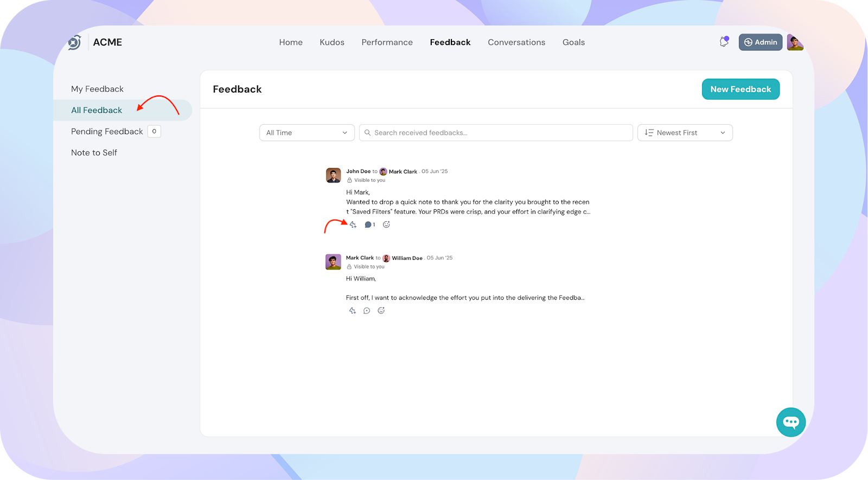Click the sparkle AI icon under Mark Clark's feedback
This screenshot has width=868, height=480.
tap(353, 311)
